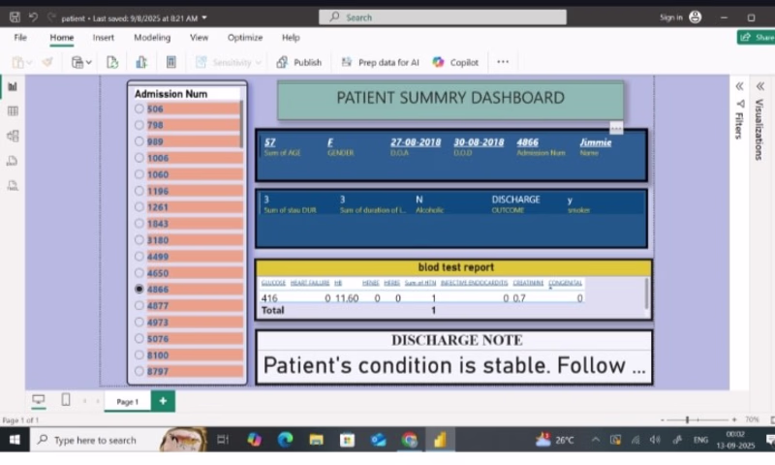Click the Sign in link

coord(671,17)
